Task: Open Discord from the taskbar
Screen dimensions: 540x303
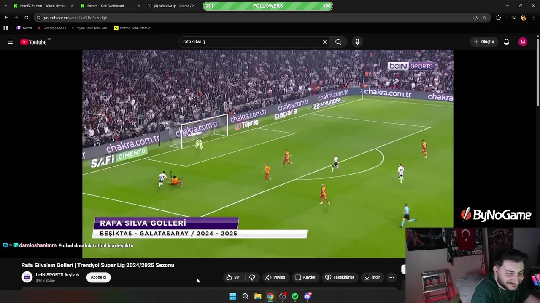Action: [x=308, y=296]
